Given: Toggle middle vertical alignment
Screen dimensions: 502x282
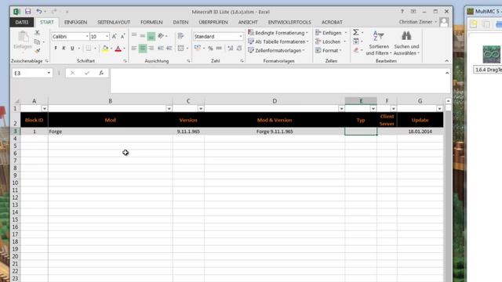Looking at the screenshot, I should (143, 36).
